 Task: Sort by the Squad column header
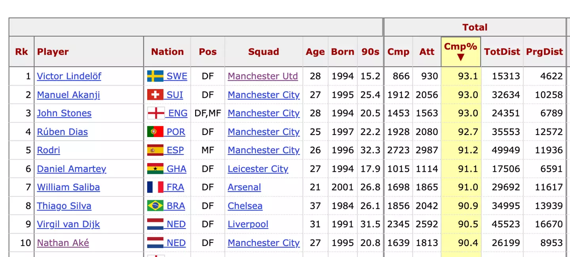[x=264, y=52]
